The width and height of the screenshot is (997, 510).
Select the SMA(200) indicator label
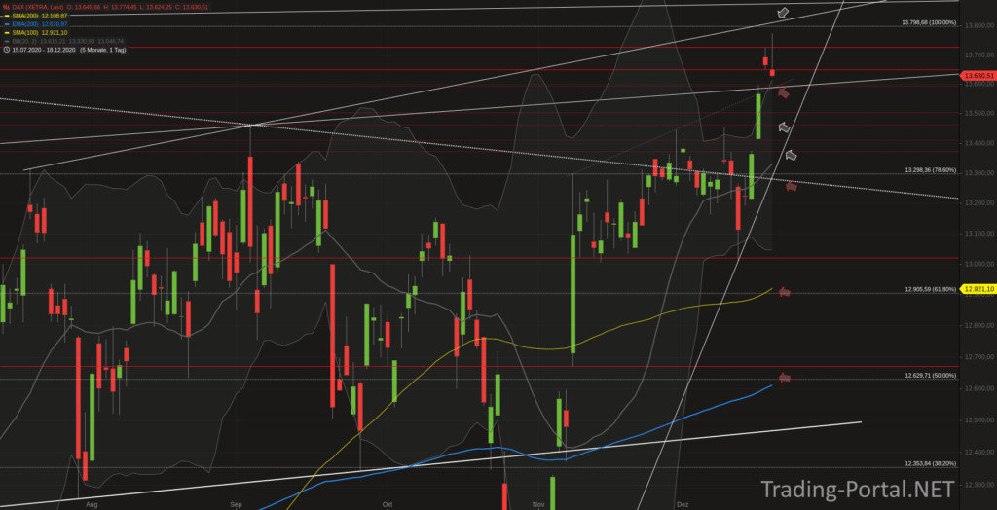pyautogui.click(x=25, y=16)
